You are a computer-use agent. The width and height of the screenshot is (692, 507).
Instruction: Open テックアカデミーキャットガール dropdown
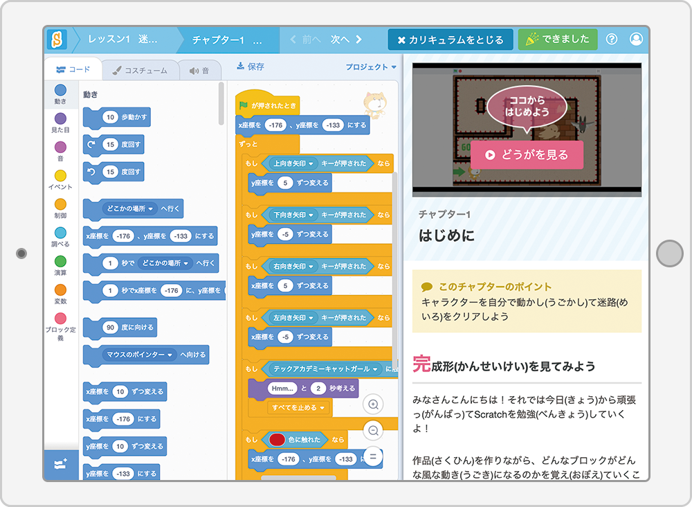(x=325, y=368)
